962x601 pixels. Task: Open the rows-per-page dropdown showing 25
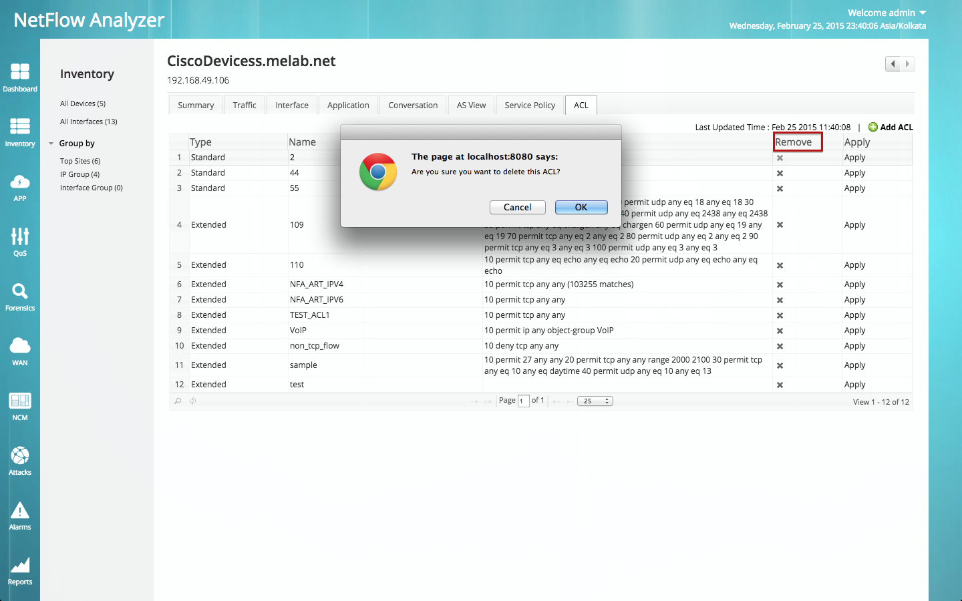pos(595,401)
